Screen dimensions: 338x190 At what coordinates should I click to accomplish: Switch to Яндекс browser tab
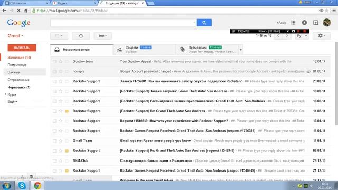pyautogui.click(x=74, y=3)
